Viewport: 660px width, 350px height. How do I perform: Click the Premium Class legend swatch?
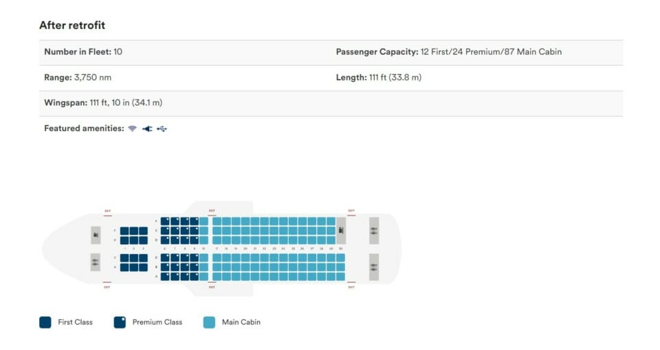click(x=120, y=323)
